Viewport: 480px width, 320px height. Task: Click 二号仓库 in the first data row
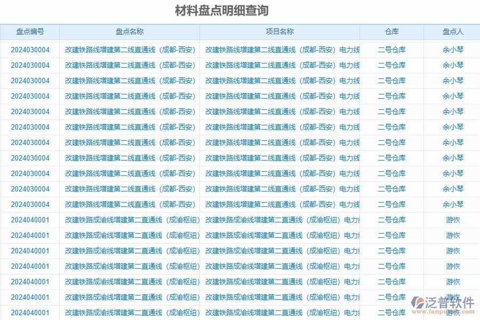[391, 51]
